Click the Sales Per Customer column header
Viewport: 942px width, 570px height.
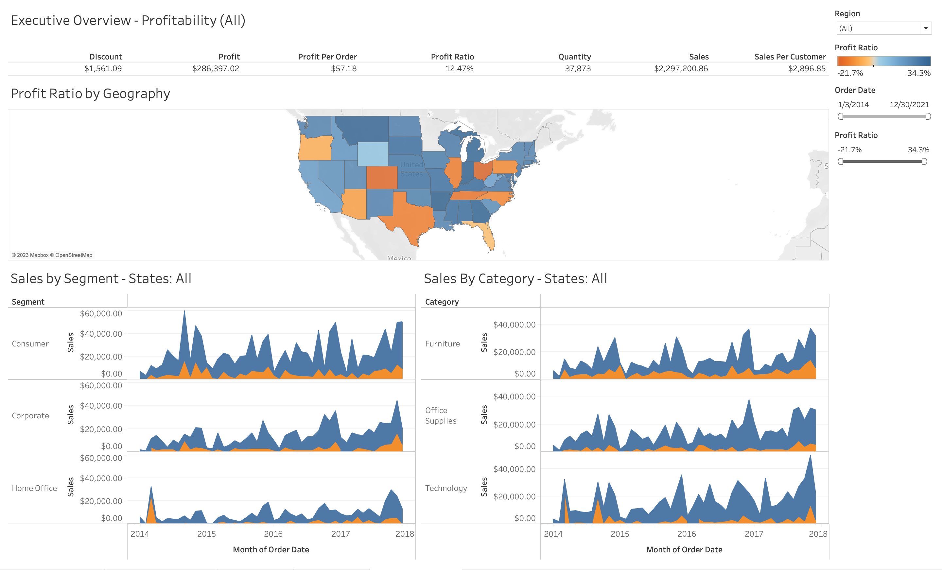point(790,57)
